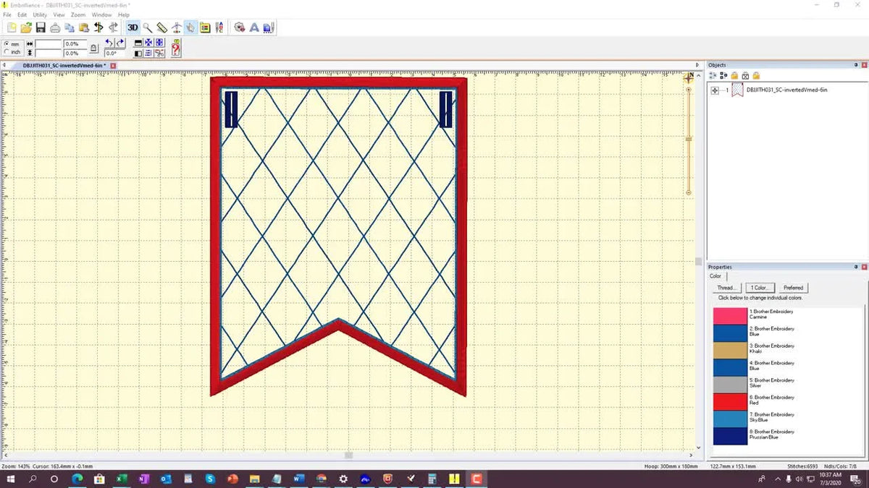
Task: Select the Silver color swatch
Action: [x=730, y=384]
